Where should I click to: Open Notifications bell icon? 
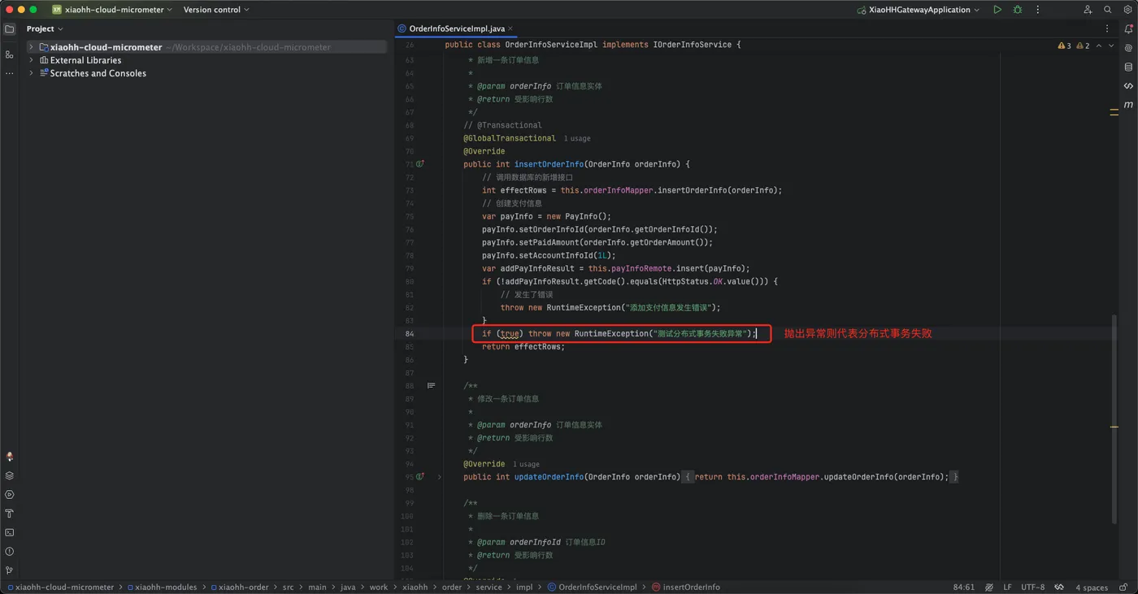coord(1128,28)
